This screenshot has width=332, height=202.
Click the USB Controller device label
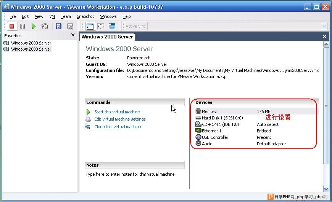tap(215, 137)
